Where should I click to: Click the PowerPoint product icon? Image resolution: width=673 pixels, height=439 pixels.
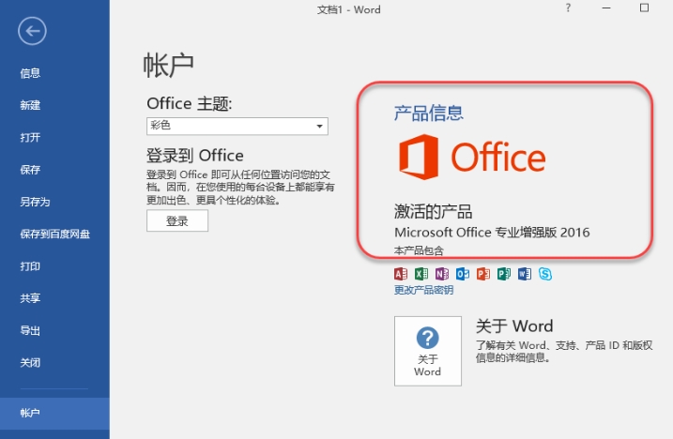(483, 273)
